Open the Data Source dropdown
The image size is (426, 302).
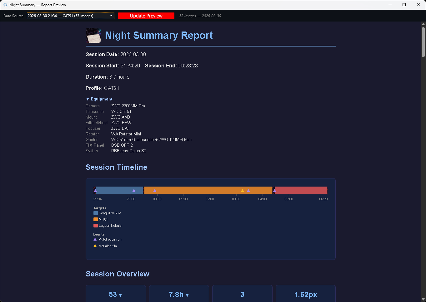(x=111, y=15)
